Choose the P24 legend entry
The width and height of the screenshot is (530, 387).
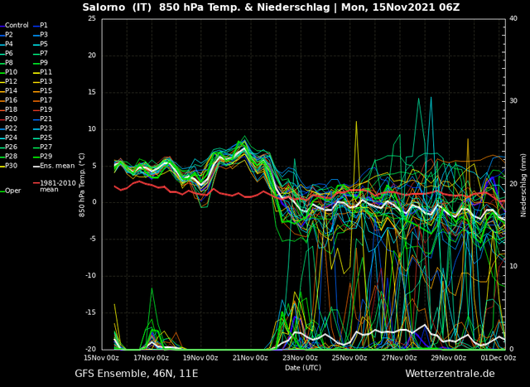pyautogui.click(x=8, y=138)
